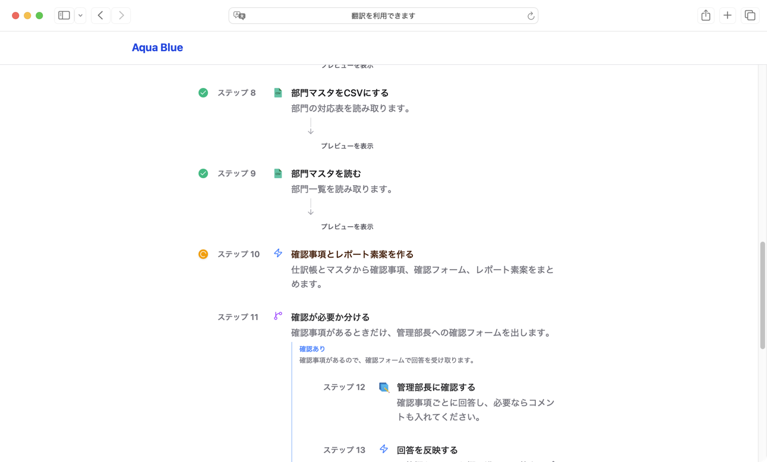Screen dimensions: 767x462
Task: Open the Aqua Blue home link
Action: tap(157, 48)
